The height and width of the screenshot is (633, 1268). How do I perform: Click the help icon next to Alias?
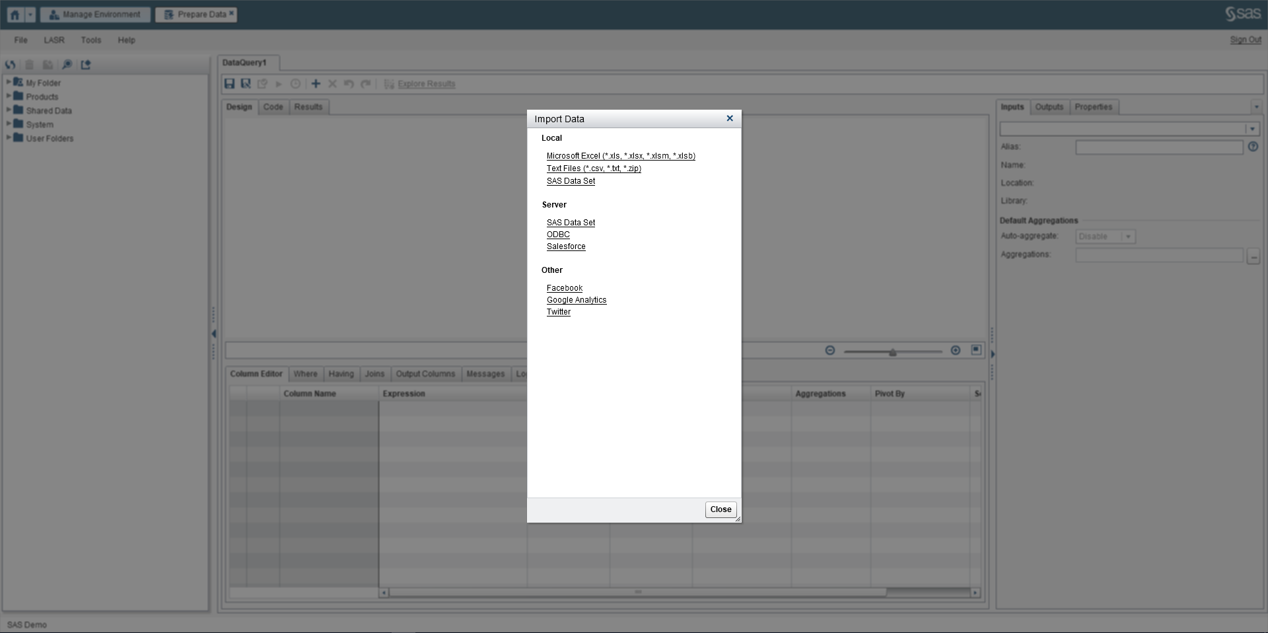coord(1253,147)
